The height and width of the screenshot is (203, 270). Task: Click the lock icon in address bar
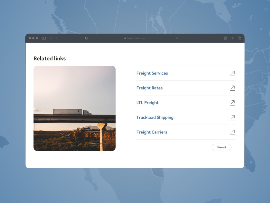125,38
